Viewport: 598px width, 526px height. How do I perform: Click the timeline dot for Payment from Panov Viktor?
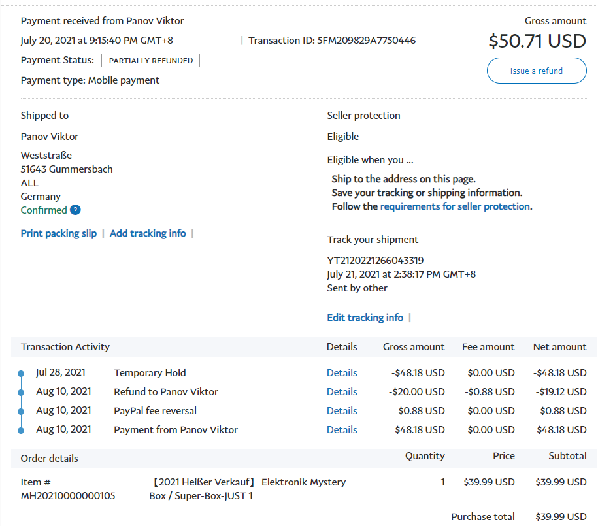click(21, 431)
